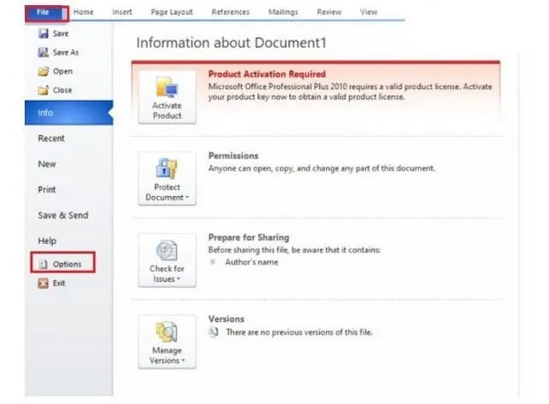Click the Open folder icon
549x404 pixels.
coord(44,71)
